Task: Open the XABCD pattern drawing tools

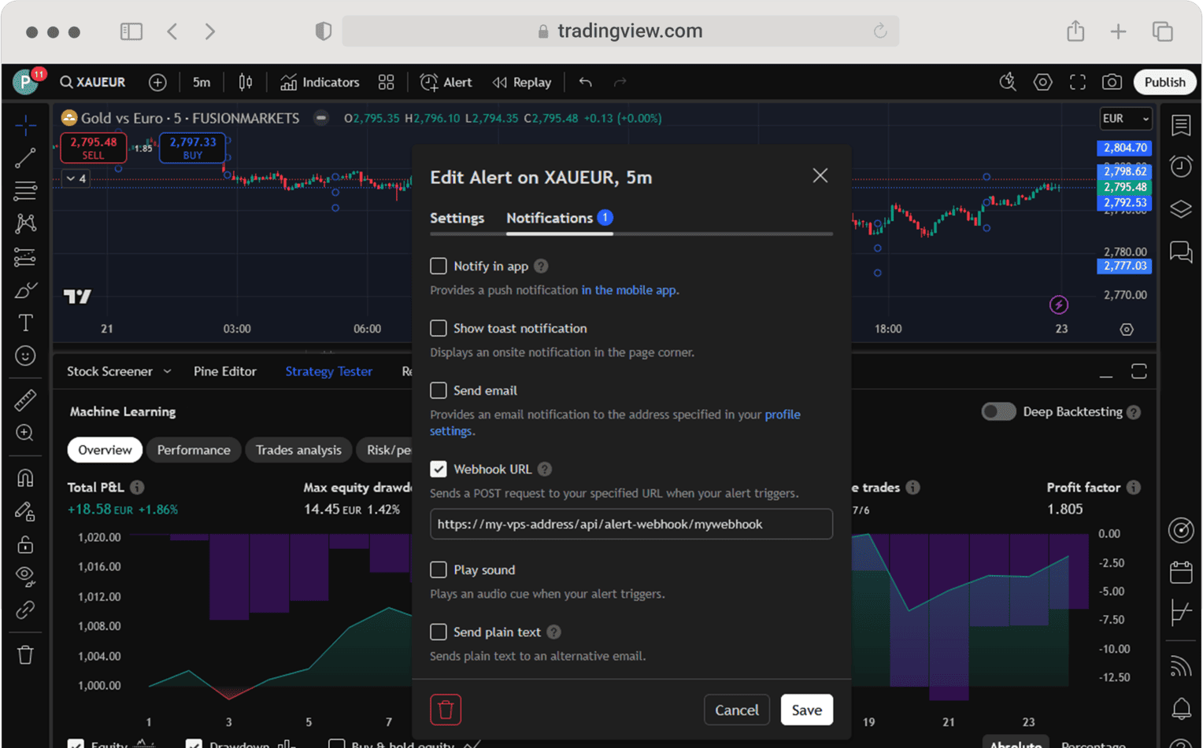Action: point(25,223)
